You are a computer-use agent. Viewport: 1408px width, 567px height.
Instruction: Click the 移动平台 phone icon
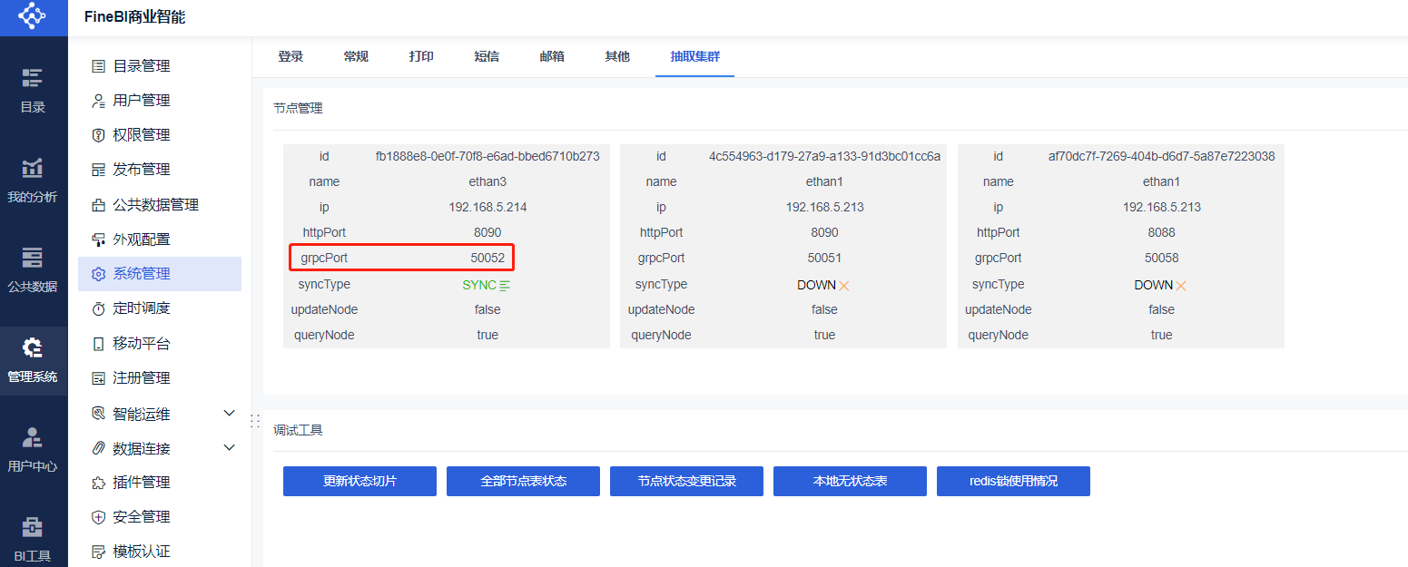[99, 344]
